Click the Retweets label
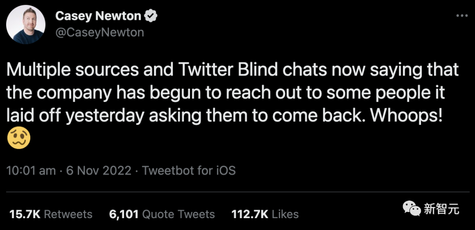This screenshot has height=230, width=475. click(68, 214)
